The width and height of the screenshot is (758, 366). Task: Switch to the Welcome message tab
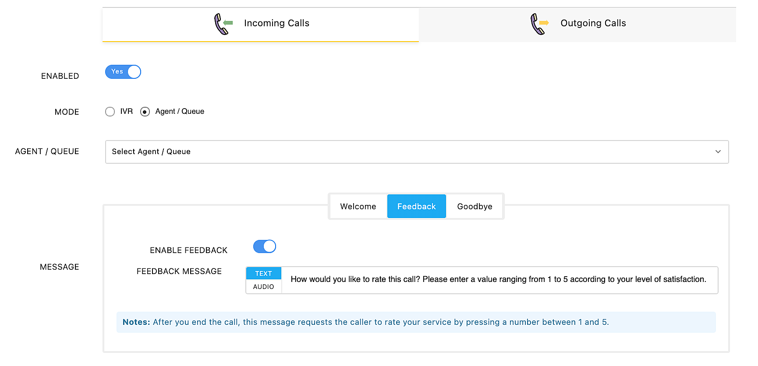point(358,207)
